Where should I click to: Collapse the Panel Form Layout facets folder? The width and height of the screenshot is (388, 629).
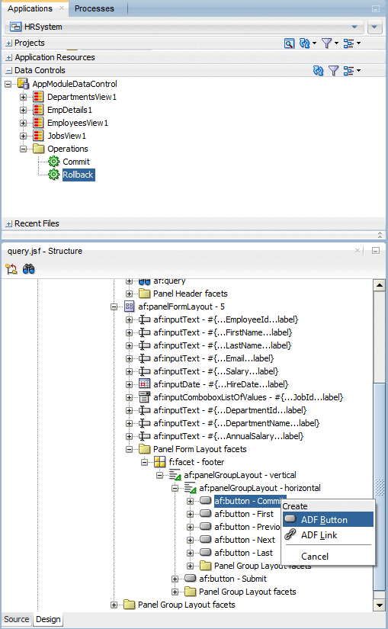(x=129, y=449)
